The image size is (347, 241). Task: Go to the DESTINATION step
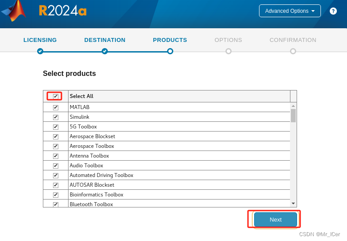click(105, 40)
